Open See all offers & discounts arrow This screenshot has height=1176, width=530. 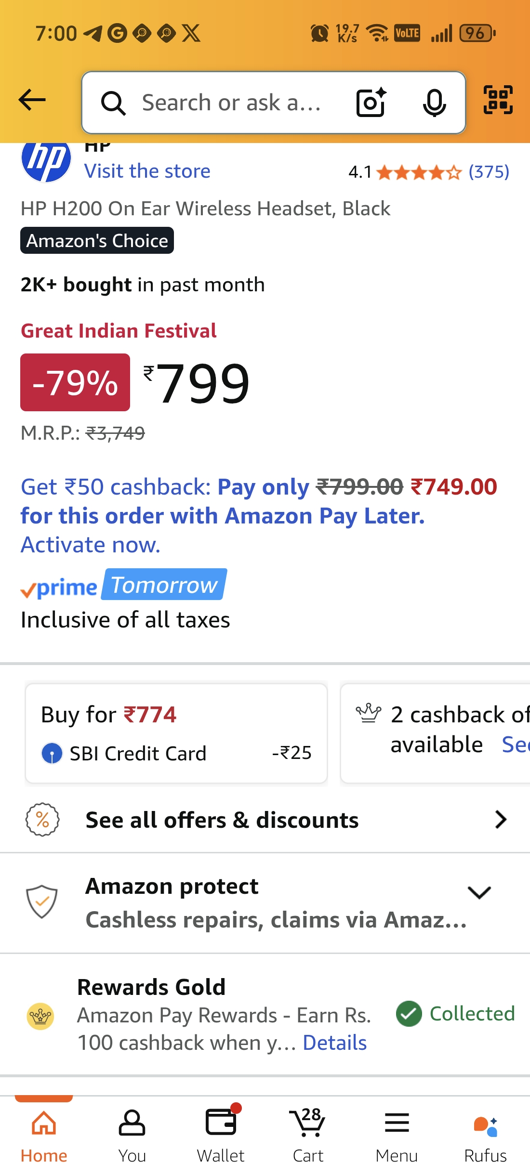pyautogui.click(x=501, y=819)
